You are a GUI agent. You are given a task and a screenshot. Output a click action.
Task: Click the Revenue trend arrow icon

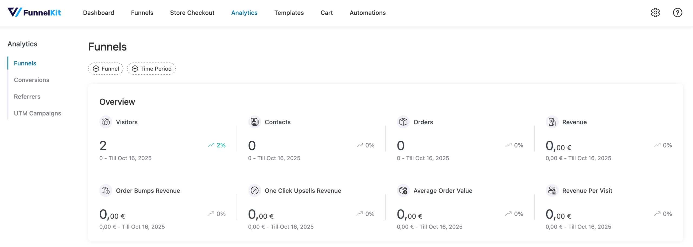pos(657,145)
